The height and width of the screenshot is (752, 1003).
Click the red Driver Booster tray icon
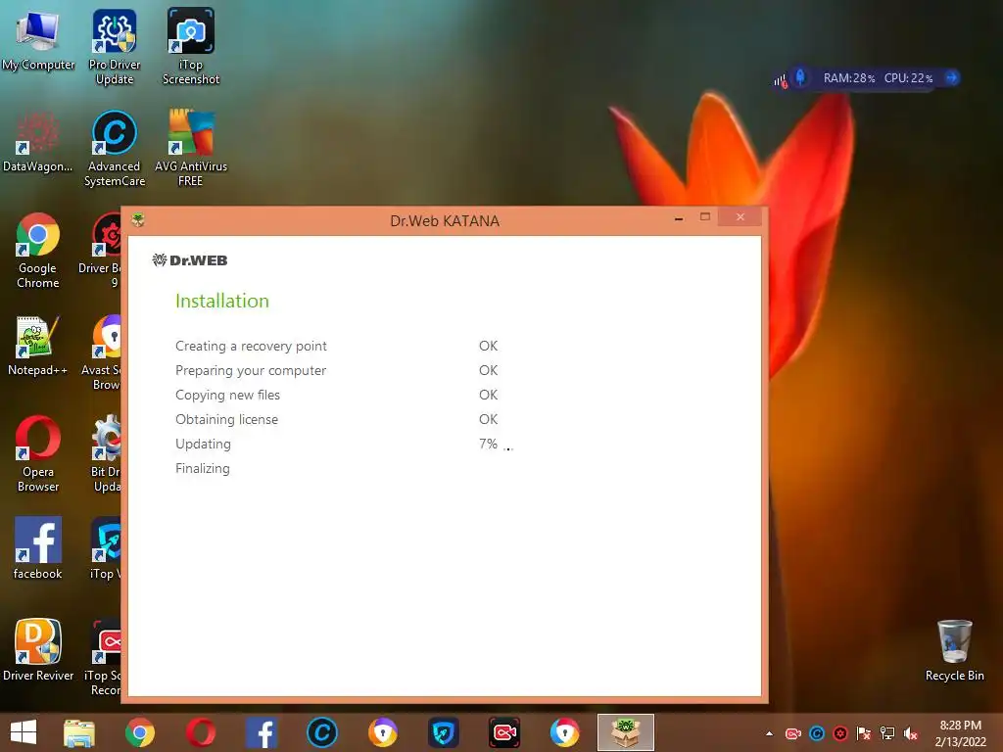[x=840, y=733]
